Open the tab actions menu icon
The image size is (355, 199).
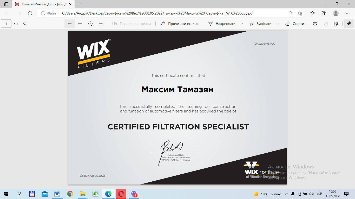pyautogui.click(x=6, y=4)
